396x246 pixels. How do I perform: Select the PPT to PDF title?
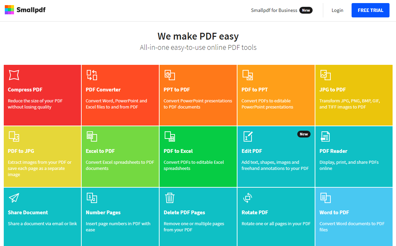(x=177, y=90)
